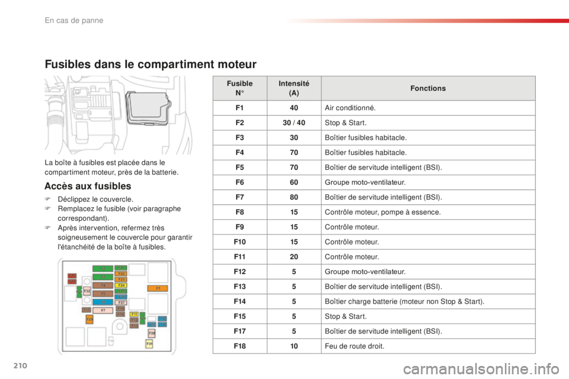Image resolution: width=569 pixels, height=379 pixels.
Task: Click the pink F7 fuse in the diagram
Action: pyautogui.click(x=103, y=310)
